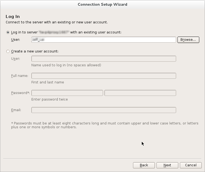Viewport: 205px width, 172px height.
Task: Focus the Email input field
Action: coord(104,110)
